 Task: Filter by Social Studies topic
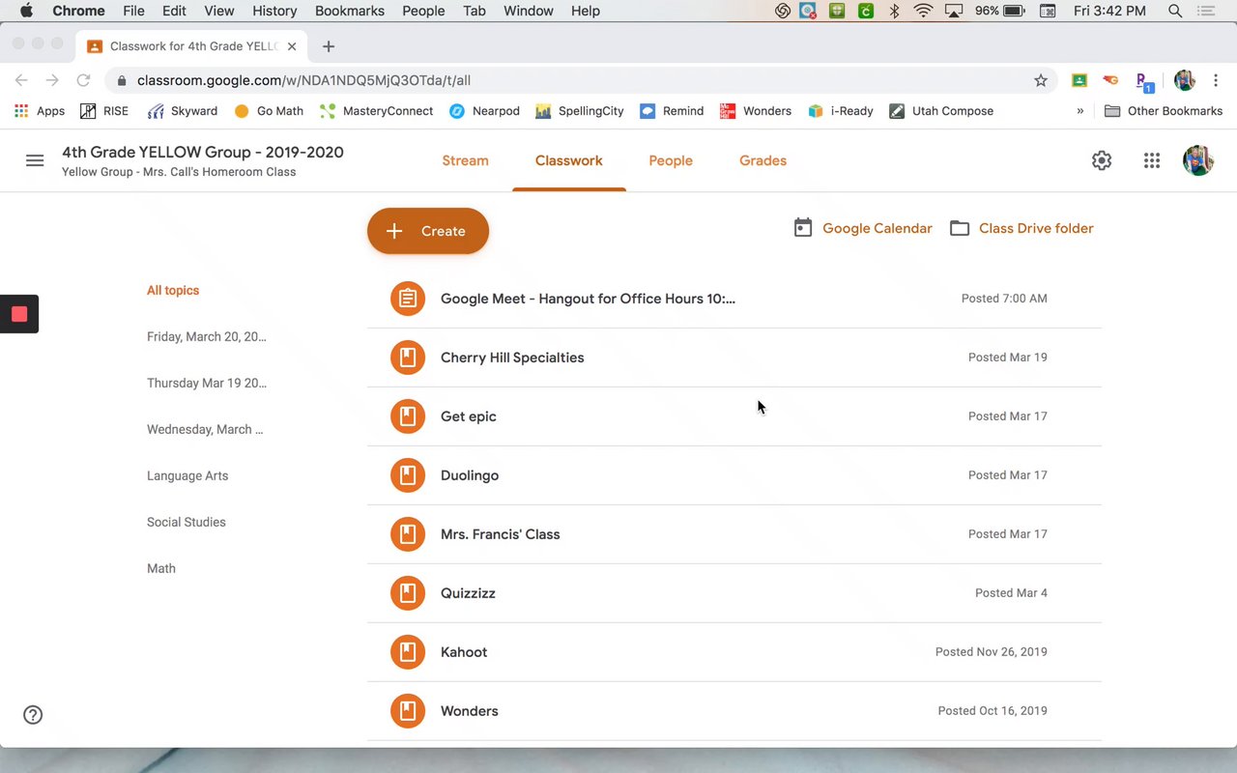coord(187,522)
